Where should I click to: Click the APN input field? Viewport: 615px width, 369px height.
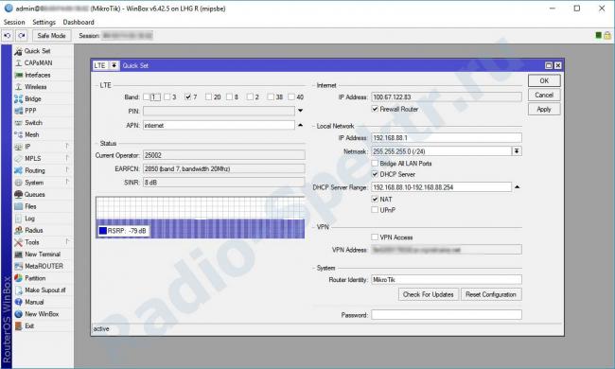click(x=219, y=125)
